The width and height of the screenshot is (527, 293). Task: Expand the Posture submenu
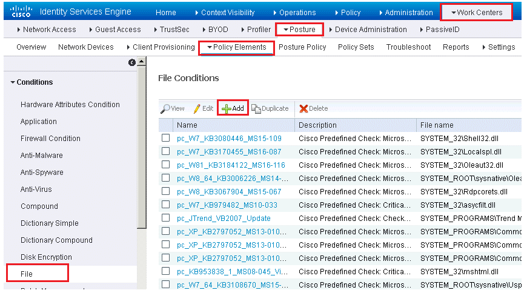(299, 30)
